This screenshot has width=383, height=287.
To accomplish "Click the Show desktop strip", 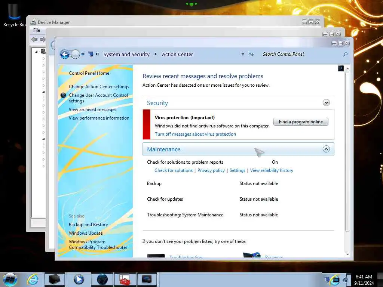I will click(x=380, y=280).
